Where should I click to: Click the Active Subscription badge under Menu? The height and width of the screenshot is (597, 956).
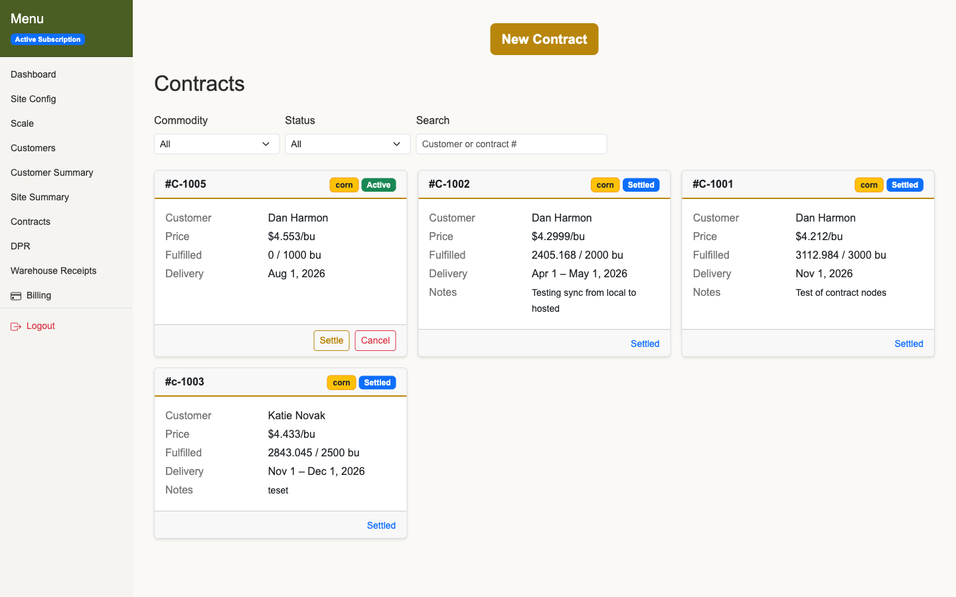click(x=47, y=39)
